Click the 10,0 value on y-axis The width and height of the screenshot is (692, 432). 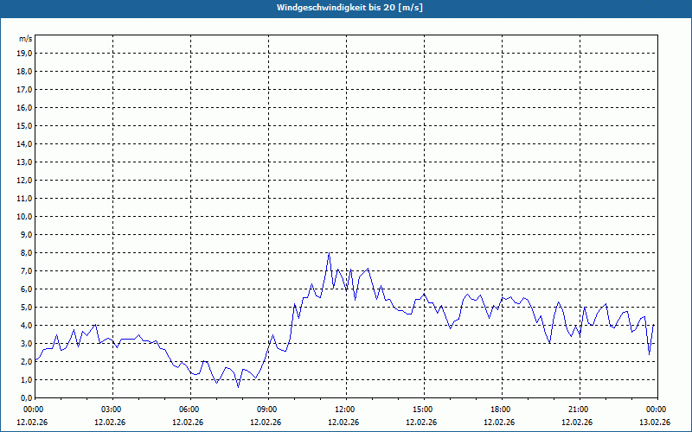click(25, 216)
